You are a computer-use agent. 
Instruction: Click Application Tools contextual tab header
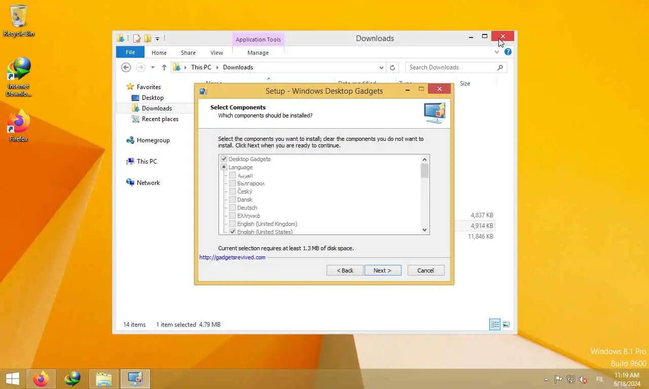click(258, 40)
